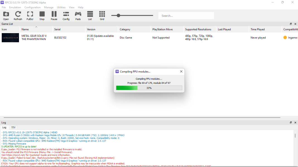Float the Game List panel
The width and height of the screenshot is (298, 167).
point(290,24)
